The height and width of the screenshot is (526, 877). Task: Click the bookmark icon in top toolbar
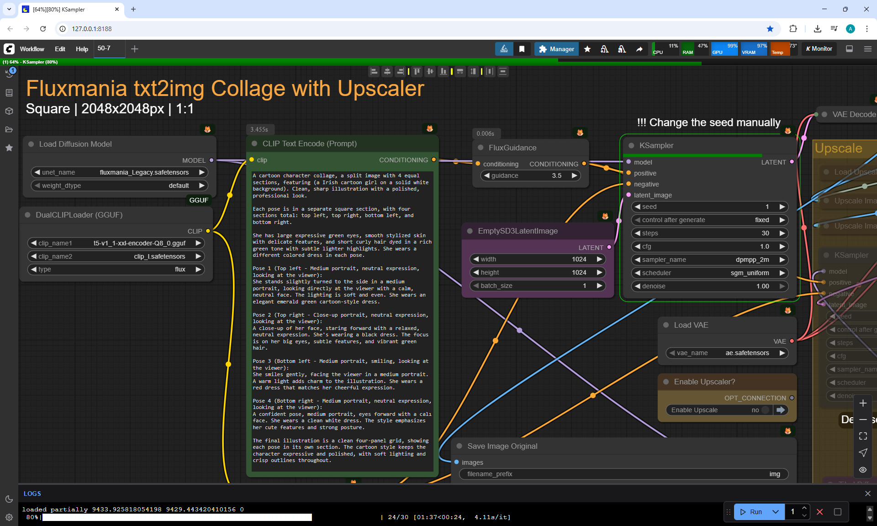[522, 49]
